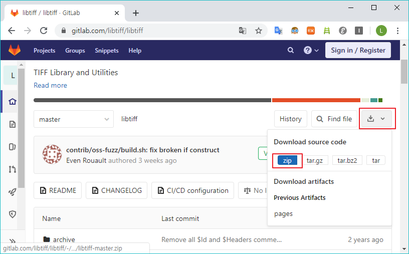
Task: Click Even Rouault author link
Action: [x=86, y=160]
